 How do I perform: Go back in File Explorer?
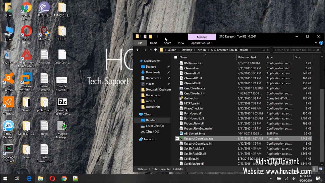pyautogui.click(x=138, y=50)
